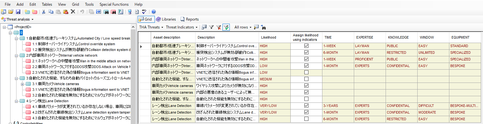Click the grid sort down-arrow icon

[256, 27]
